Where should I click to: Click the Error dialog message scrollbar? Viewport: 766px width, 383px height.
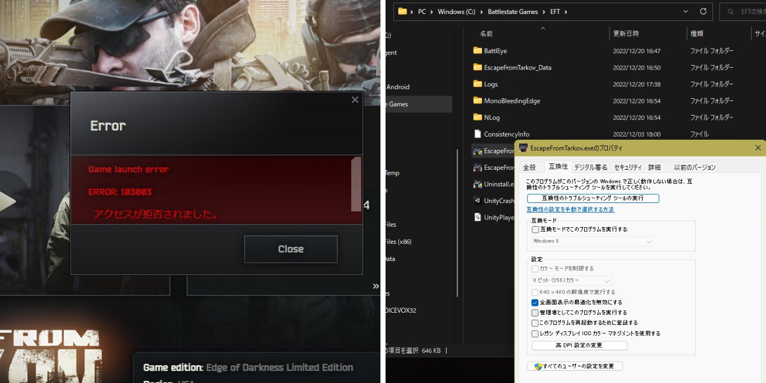point(356,184)
